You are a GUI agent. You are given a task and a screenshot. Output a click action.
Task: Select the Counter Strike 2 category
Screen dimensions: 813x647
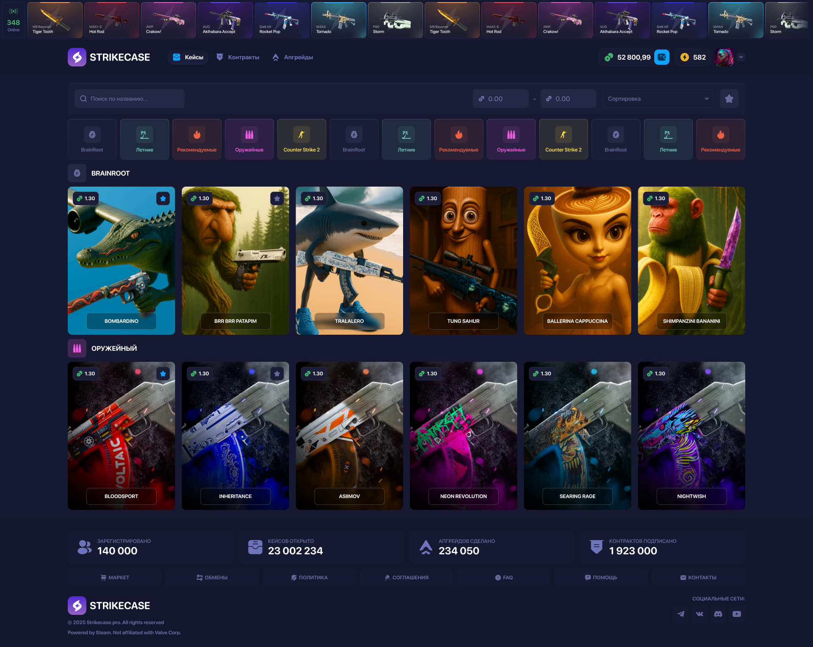coord(301,139)
